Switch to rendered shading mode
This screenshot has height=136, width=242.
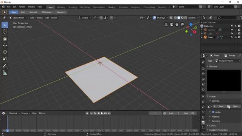point(186,18)
